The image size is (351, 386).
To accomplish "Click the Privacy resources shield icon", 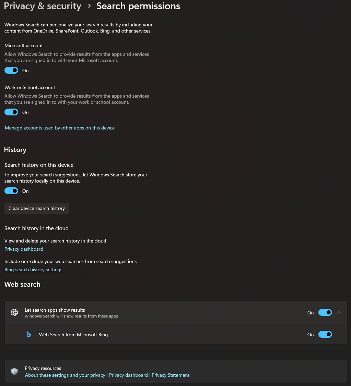I will [14, 372].
